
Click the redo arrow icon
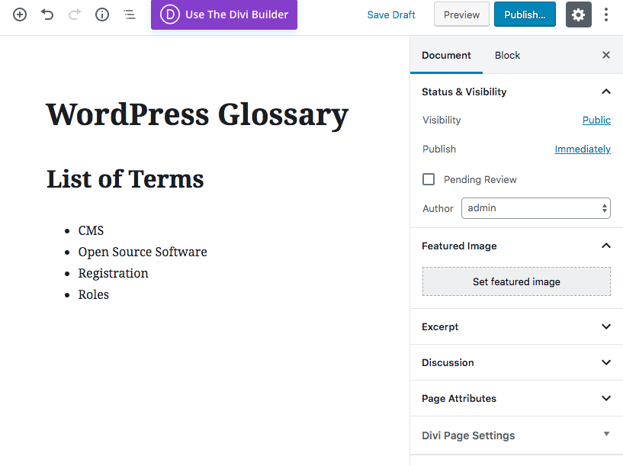[75, 14]
